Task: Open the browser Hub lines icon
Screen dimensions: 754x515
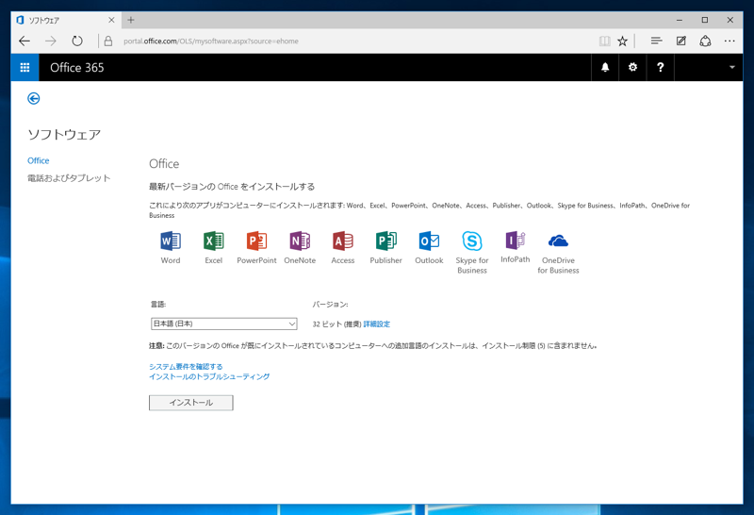Action: (656, 41)
